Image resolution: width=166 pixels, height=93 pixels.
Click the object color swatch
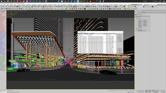pyautogui.click(x=147, y=30)
